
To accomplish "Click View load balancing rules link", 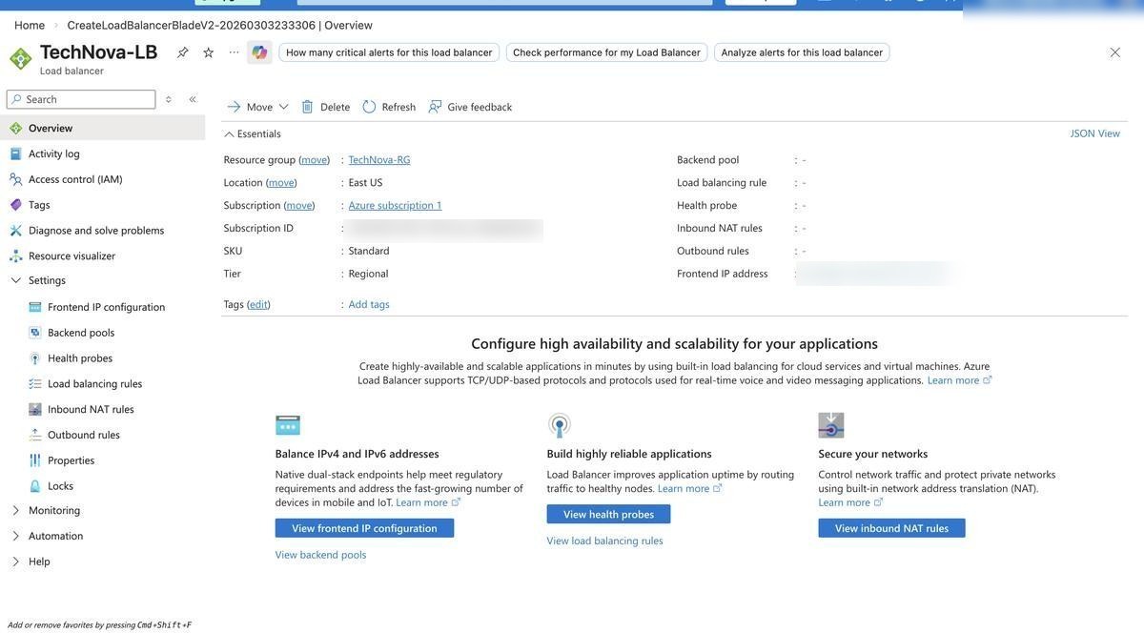I will pyautogui.click(x=604, y=541).
